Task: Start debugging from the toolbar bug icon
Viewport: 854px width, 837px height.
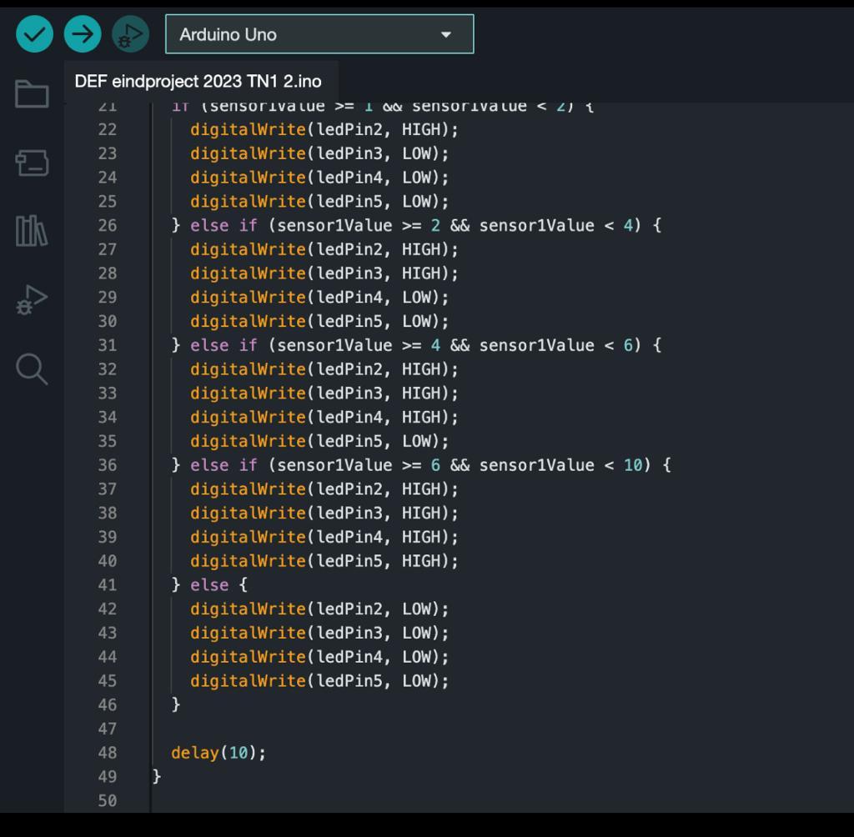Action: (x=130, y=34)
